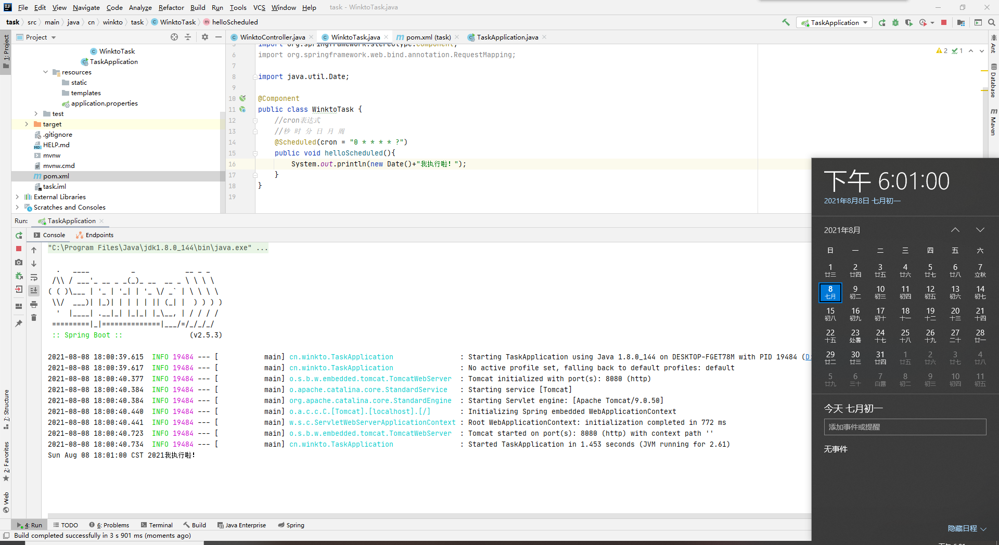Viewport: 999px width, 545px height.
Task: Click the warnings count indicator in the editor
Action: (942, 51)
